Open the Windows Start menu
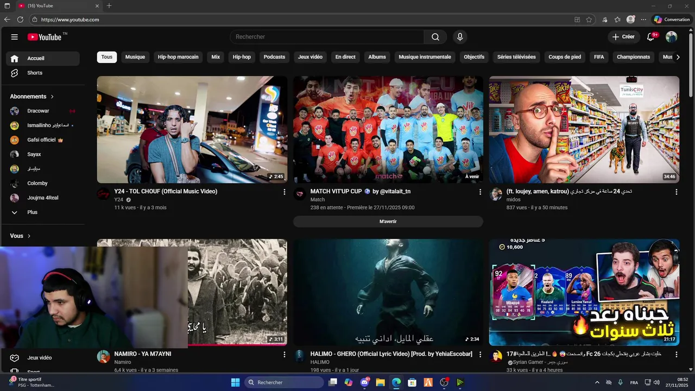 coord(235,382)
